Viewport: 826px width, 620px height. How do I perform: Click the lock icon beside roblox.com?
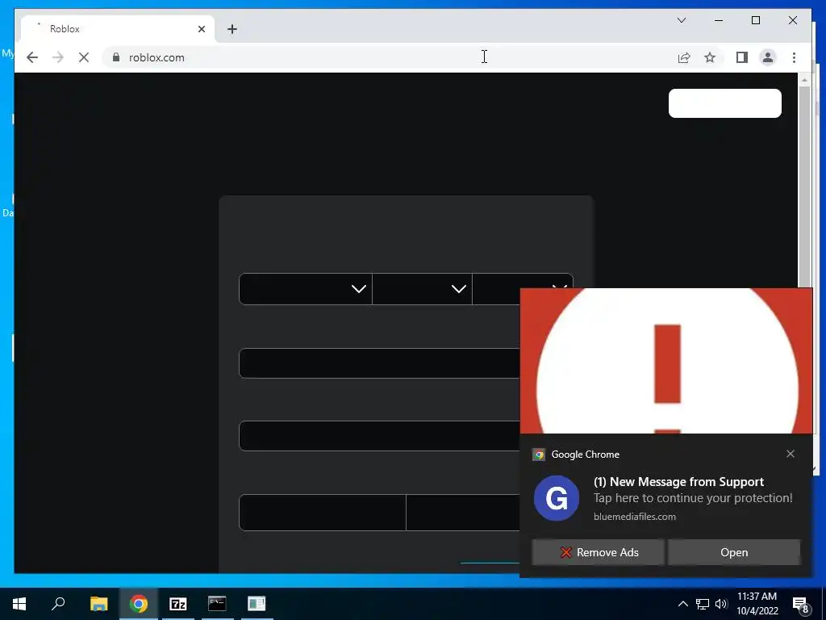pyautogui.click(x=116, y=57)
